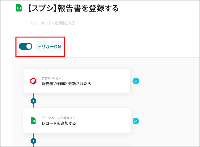This screenshot has height=147, width=200.
Task: Click the トリガーON status label
Action: [49, 46]
